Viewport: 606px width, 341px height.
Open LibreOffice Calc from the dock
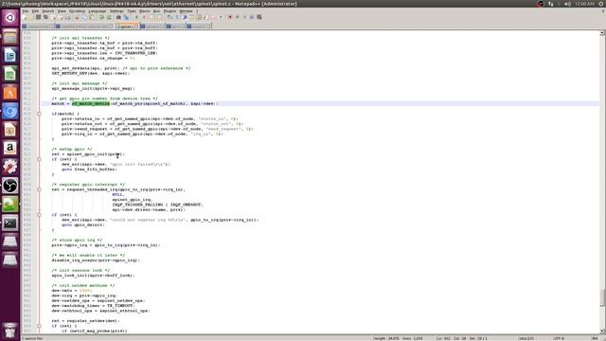click(10, 74)
